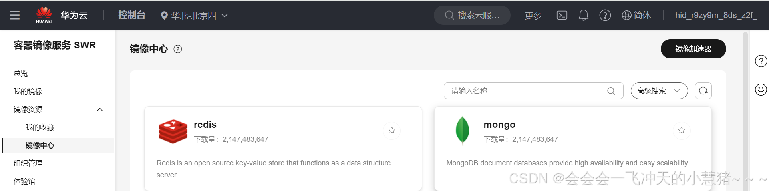Open the 更多 menu
The height and width of the screenshot is (191, 769).
[533, 16]
